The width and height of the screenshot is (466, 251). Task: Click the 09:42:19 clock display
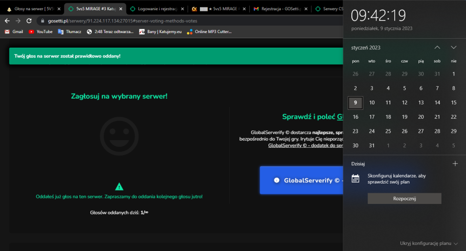point(378,15)
